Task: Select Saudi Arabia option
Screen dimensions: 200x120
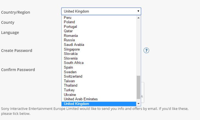Action: pos(99,45)
